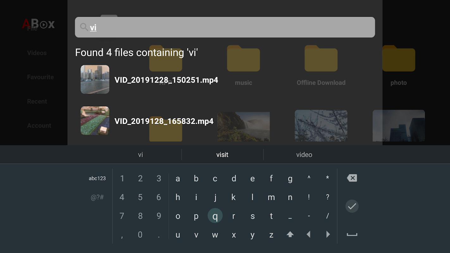
Task: Open Videos in background sidebar
Action: tap(37, 53)
